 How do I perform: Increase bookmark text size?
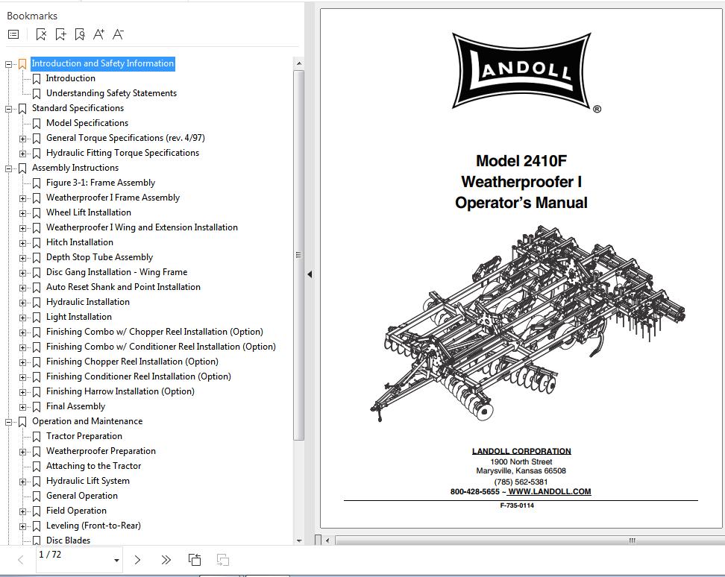click(x=98, y=34)
